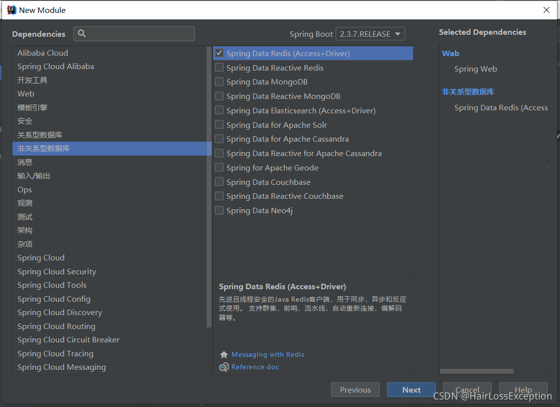Click the Web group heading in Selected Dependencies
The image size is (560, 407).
(x=450, y=54)
